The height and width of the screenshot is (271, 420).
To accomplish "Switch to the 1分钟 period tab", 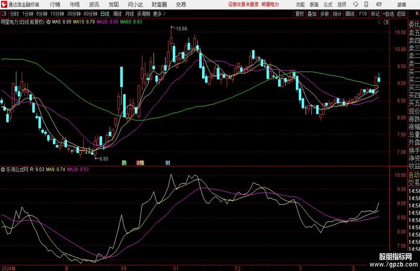I will 27,14.
